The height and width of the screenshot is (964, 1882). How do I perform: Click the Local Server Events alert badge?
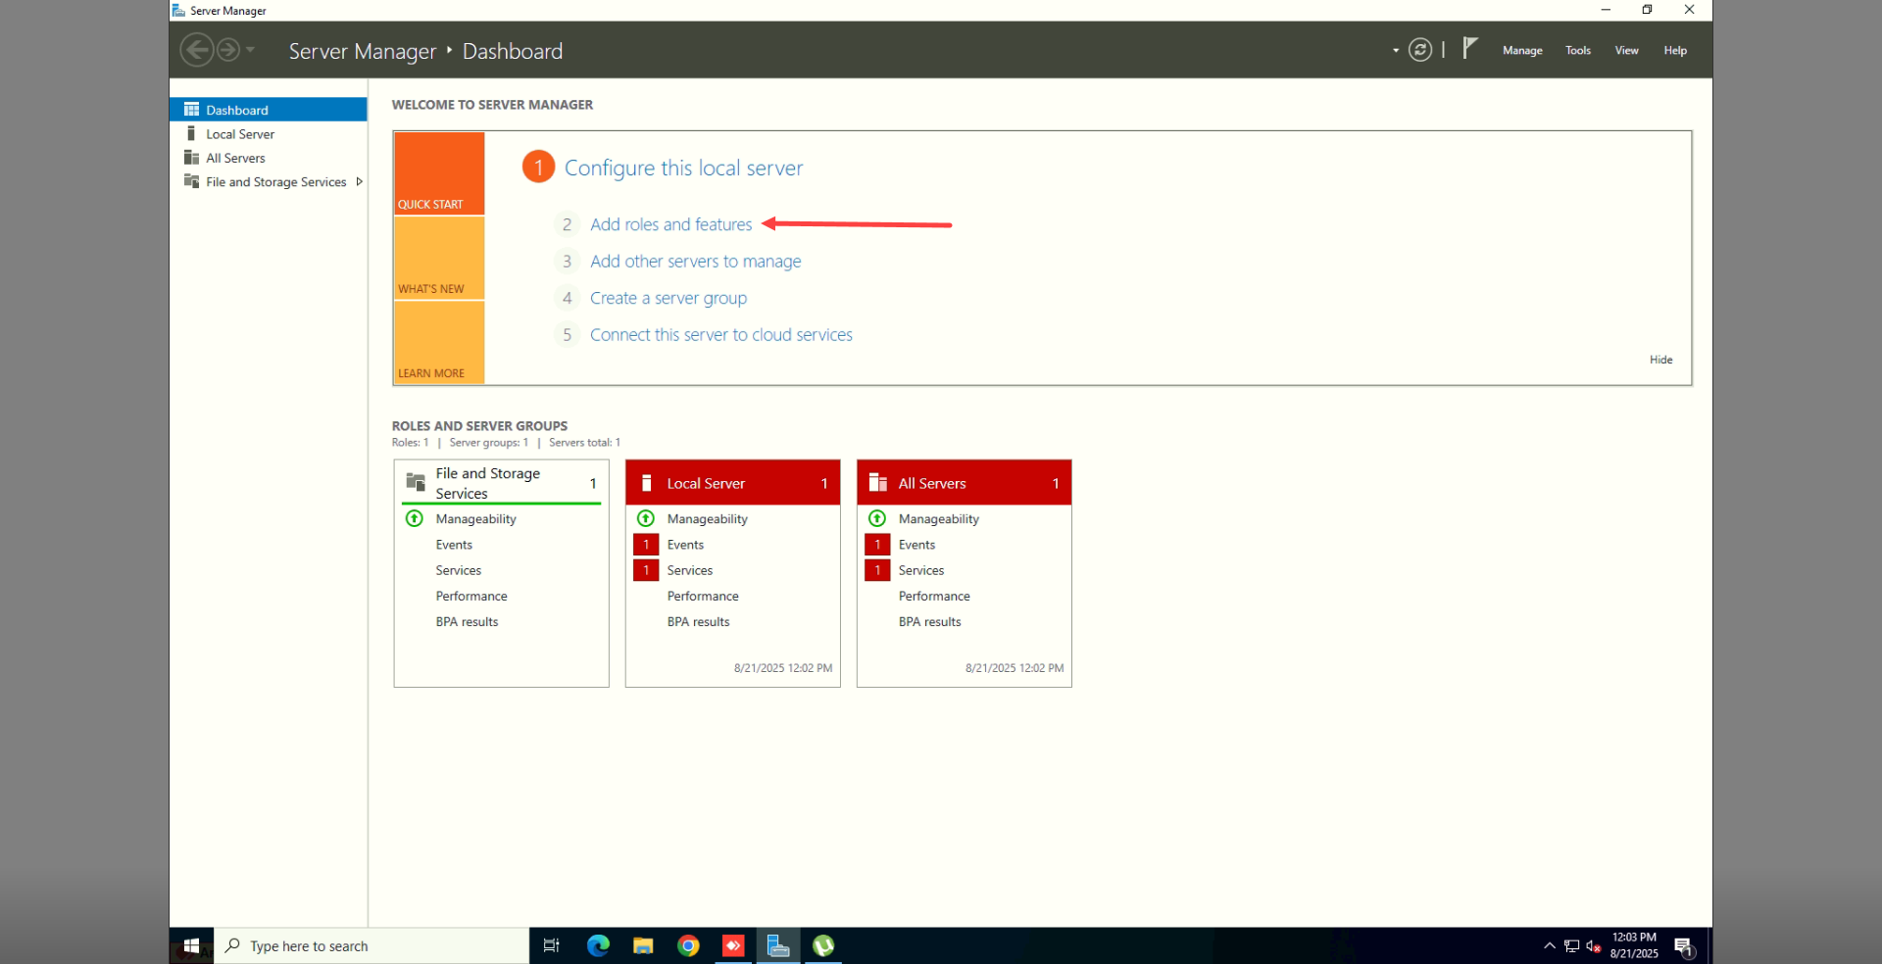pos(646,545)
